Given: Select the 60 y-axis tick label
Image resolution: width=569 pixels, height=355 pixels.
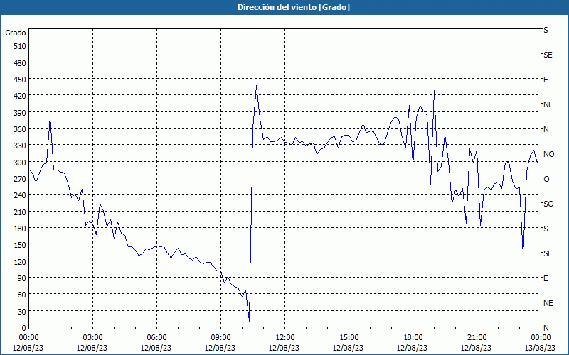Looking at the screenshot, I should click(21, 295).
